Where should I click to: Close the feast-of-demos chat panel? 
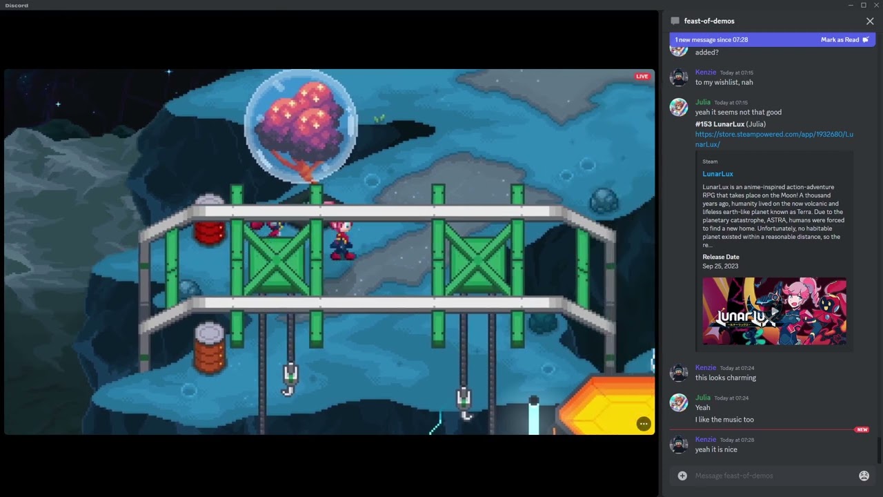point(870,21)
